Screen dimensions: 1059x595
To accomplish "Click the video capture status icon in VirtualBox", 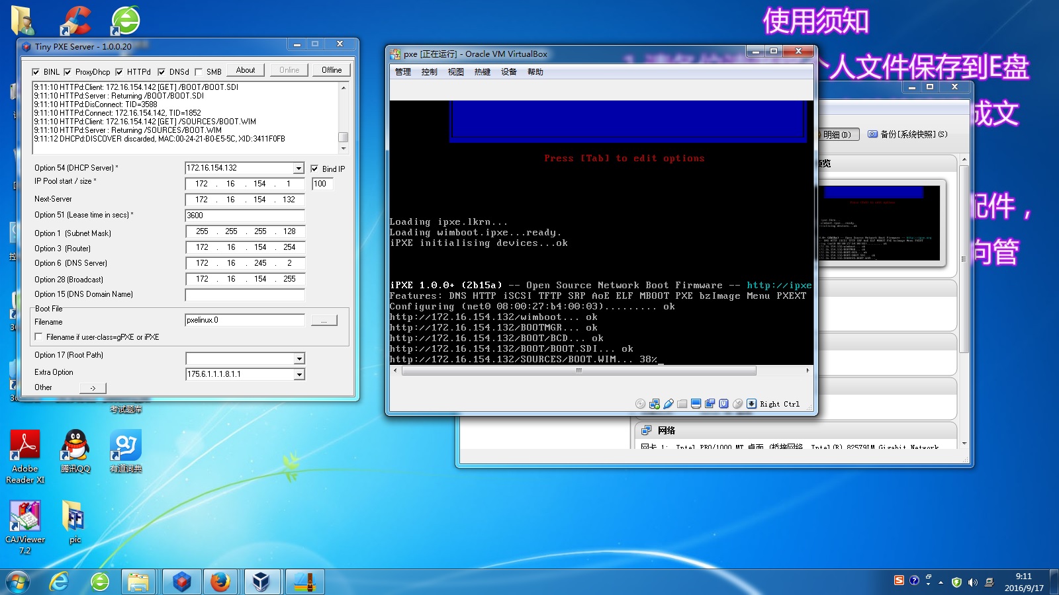I will coord(710,404).
